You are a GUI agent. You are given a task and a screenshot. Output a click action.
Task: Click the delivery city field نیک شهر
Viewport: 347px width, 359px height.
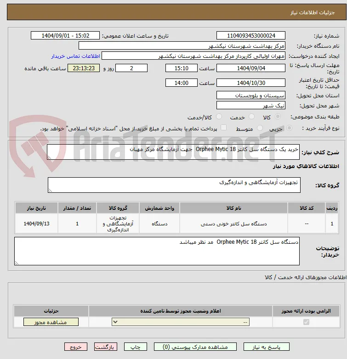click(x=251, y=105)
